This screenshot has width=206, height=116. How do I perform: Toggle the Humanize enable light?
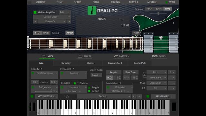click(x=148, y=96)
